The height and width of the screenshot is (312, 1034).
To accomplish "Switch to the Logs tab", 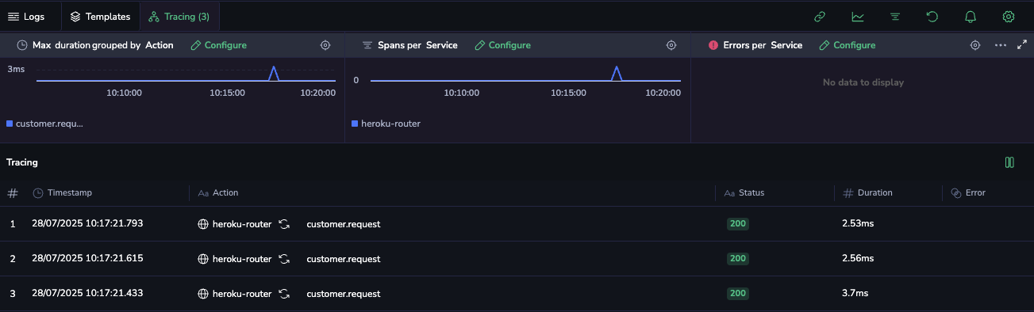I will coord(26,17).
